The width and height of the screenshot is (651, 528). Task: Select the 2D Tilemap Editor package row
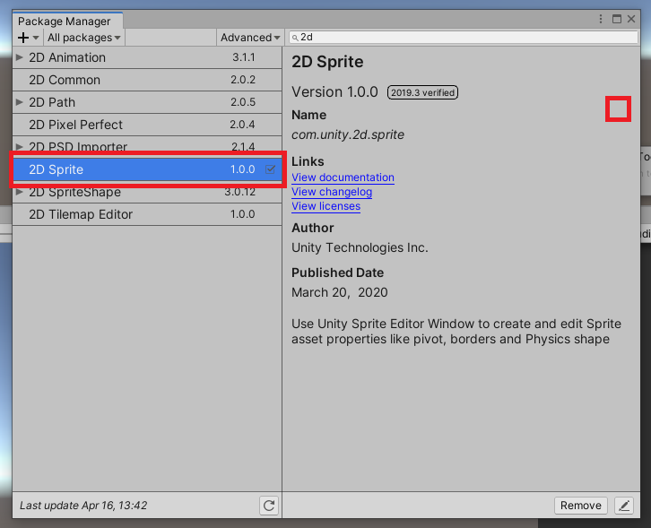(x=147, y=214)
